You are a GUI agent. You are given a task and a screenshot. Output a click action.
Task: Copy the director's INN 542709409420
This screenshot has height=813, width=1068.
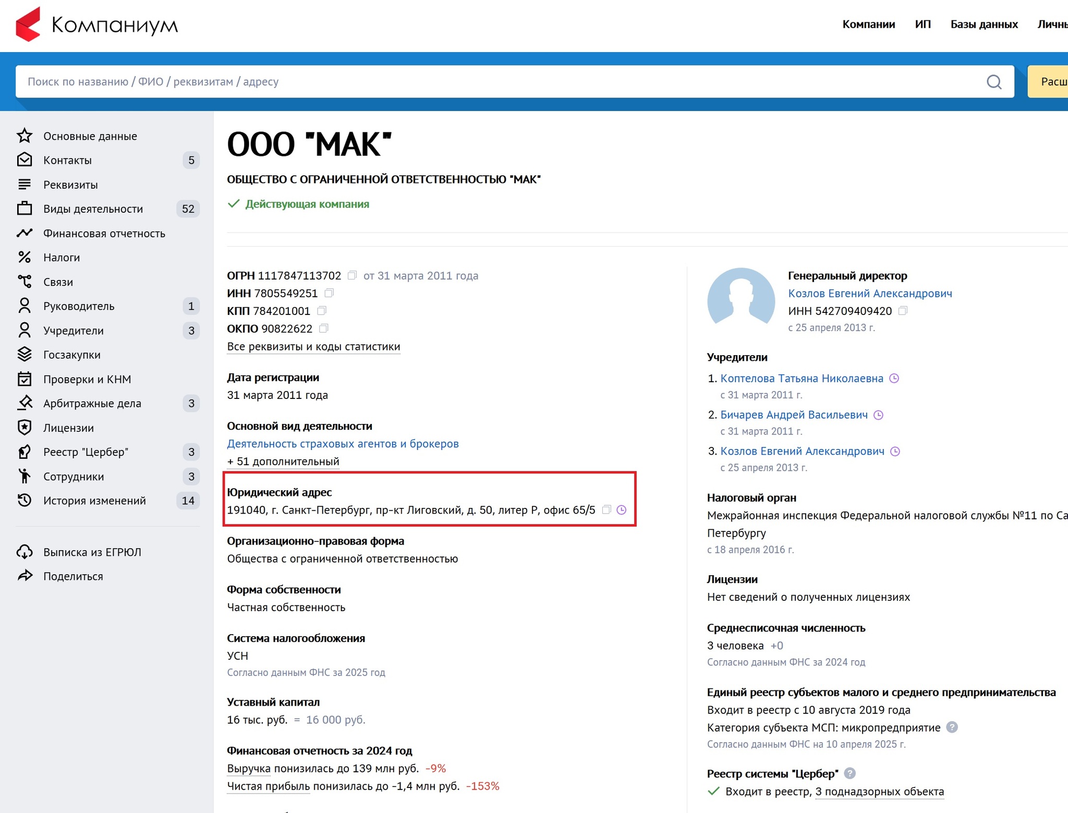tap(903, 311)
